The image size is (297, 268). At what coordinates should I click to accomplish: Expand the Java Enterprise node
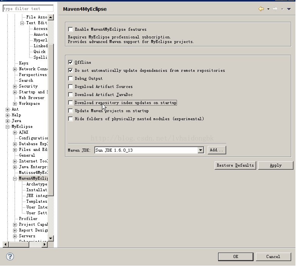click(x=15, y=167)
